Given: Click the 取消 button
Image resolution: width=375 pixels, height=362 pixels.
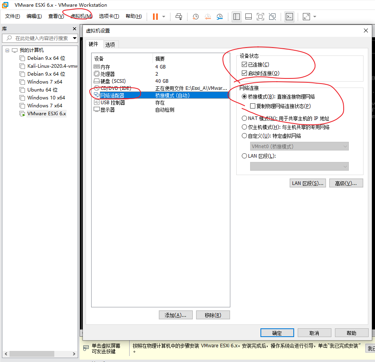Looking at the screenshot, I should click(314, 333).
